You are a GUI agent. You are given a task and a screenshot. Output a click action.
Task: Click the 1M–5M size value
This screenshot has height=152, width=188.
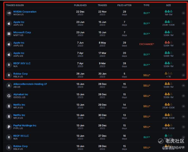click(x=168, y=14)
